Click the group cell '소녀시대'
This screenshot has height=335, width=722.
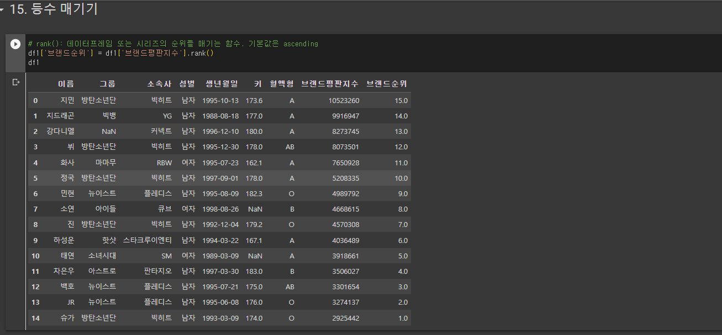click(102, 256)
